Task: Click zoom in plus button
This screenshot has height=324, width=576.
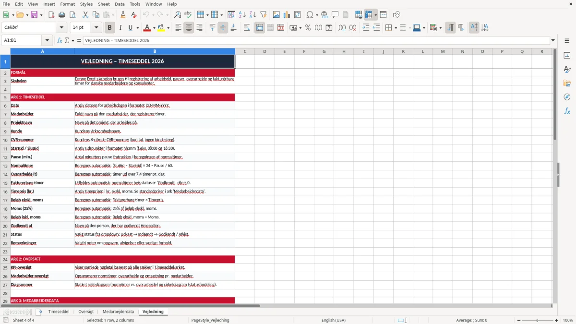Action: point(557,320)
